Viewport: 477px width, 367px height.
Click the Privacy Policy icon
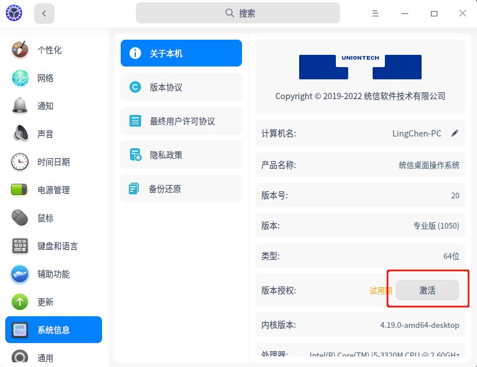coord(135,155)
